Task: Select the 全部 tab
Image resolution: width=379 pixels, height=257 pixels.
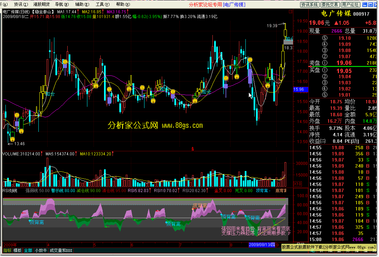Action: [28, 251]
